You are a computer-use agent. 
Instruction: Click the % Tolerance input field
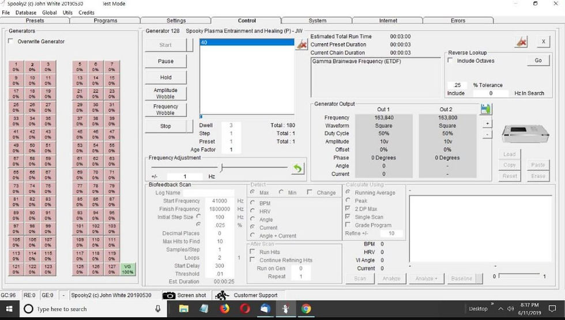(457, 85)
